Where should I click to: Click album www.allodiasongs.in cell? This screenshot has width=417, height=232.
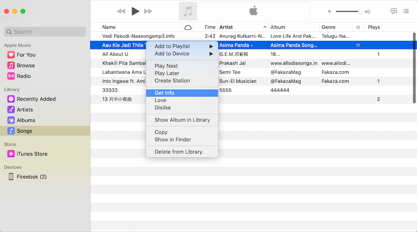click(x=294, y=63)
